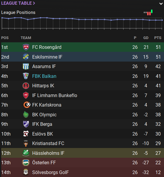
Task: Collapse the League Table panel chevron
Action: click(161, 4)
